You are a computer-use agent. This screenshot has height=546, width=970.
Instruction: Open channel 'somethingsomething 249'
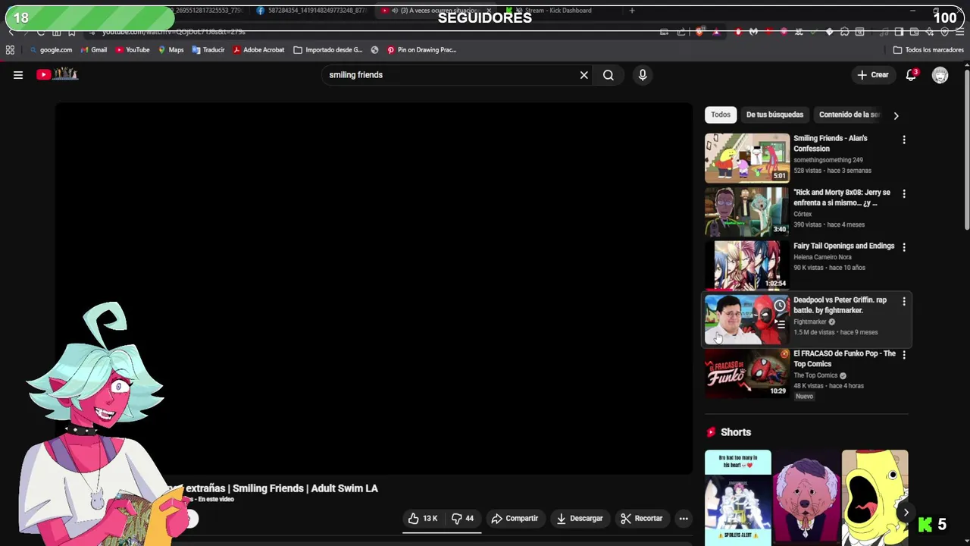(x=828, y=160)
